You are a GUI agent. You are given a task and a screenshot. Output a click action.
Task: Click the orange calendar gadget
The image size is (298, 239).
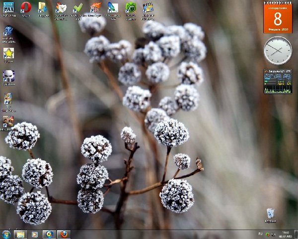(277, 17)
